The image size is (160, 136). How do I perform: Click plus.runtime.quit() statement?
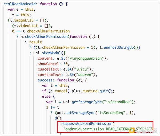pyautogui.click(x=93, y=91)
